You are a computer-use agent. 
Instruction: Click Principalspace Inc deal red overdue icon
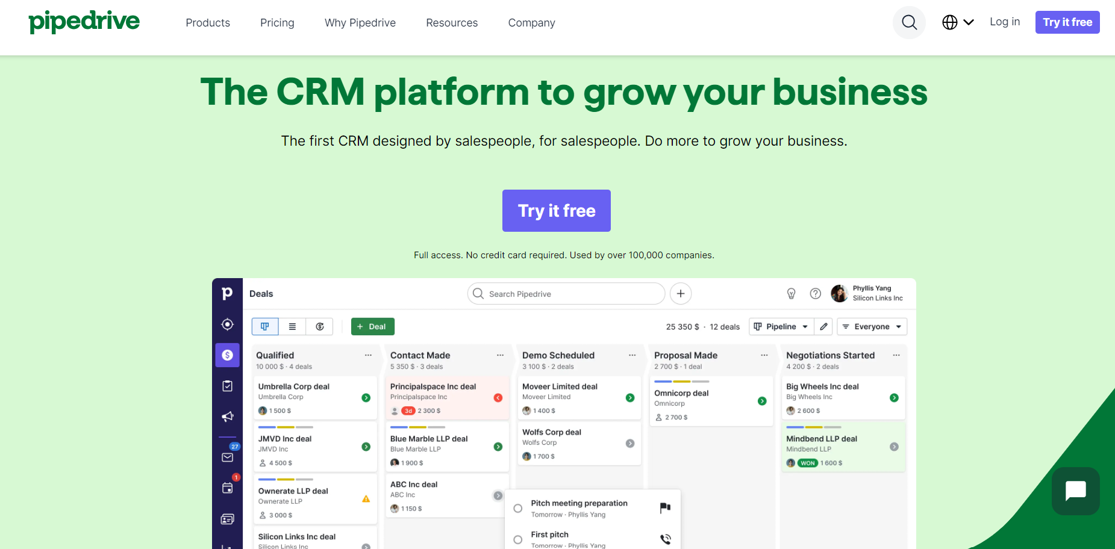click(x=498, y=398)
